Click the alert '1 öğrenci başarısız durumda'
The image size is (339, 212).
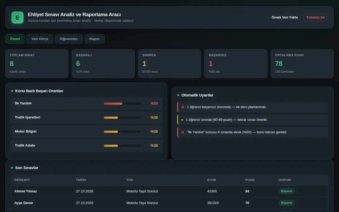(x=253, y=107)
